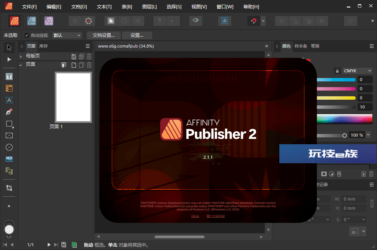Toggle the snapping magnet button

[254, 21]
